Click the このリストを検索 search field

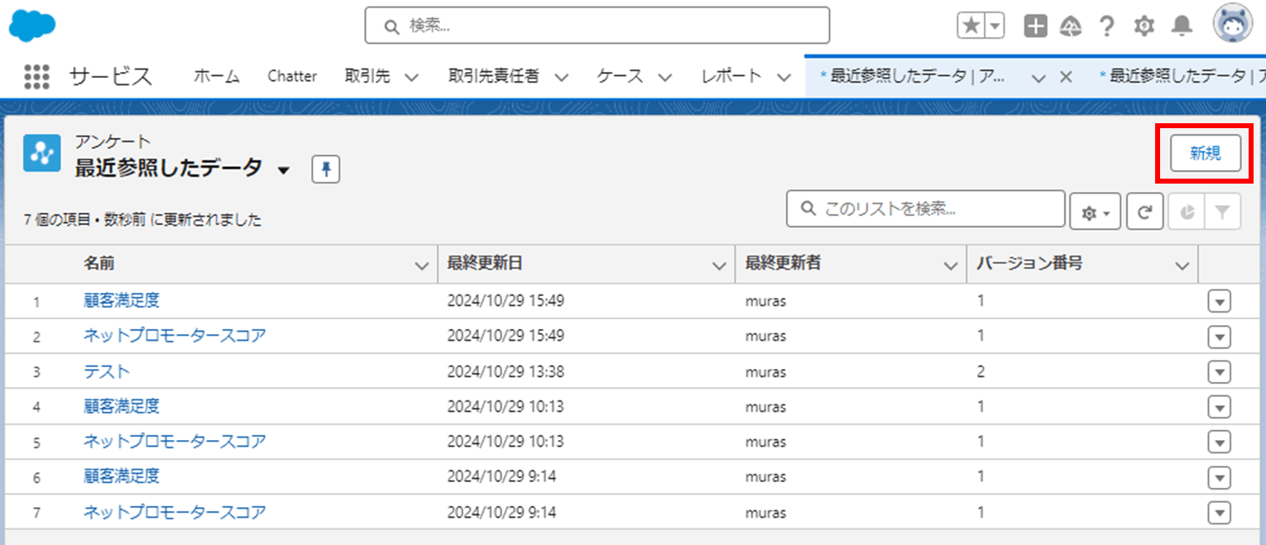pos(925,209)
